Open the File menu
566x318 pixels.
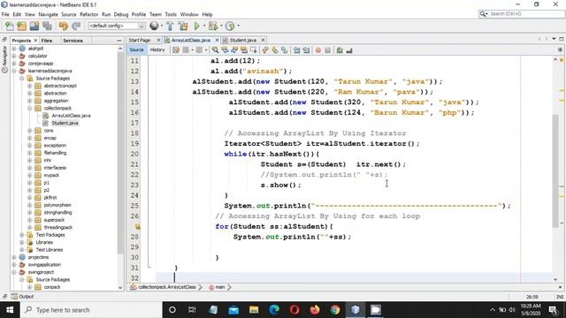coord(5,14)
